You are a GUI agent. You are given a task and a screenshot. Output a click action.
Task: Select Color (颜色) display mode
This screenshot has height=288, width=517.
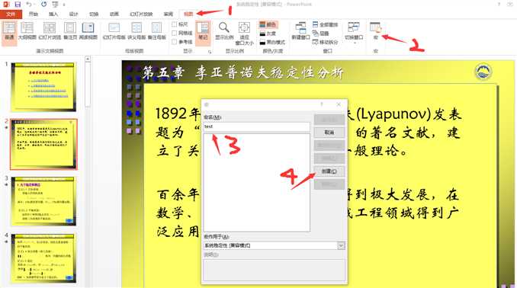[268, 24]
